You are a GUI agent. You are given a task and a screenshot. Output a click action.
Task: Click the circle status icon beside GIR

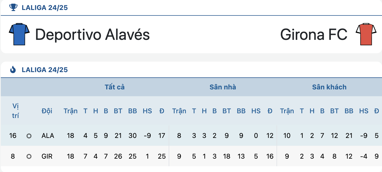click(x=29, y=157)
